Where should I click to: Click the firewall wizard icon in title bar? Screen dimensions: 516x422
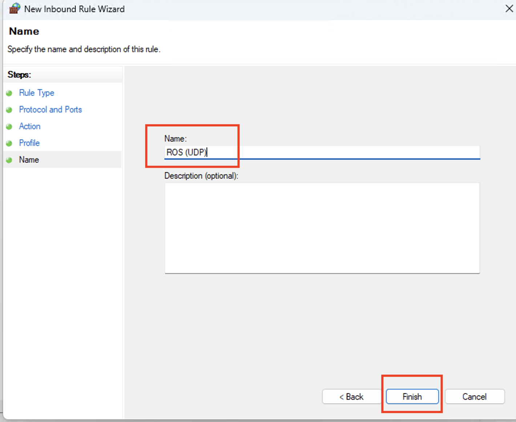pyautogui.click(x=14, y=8)
